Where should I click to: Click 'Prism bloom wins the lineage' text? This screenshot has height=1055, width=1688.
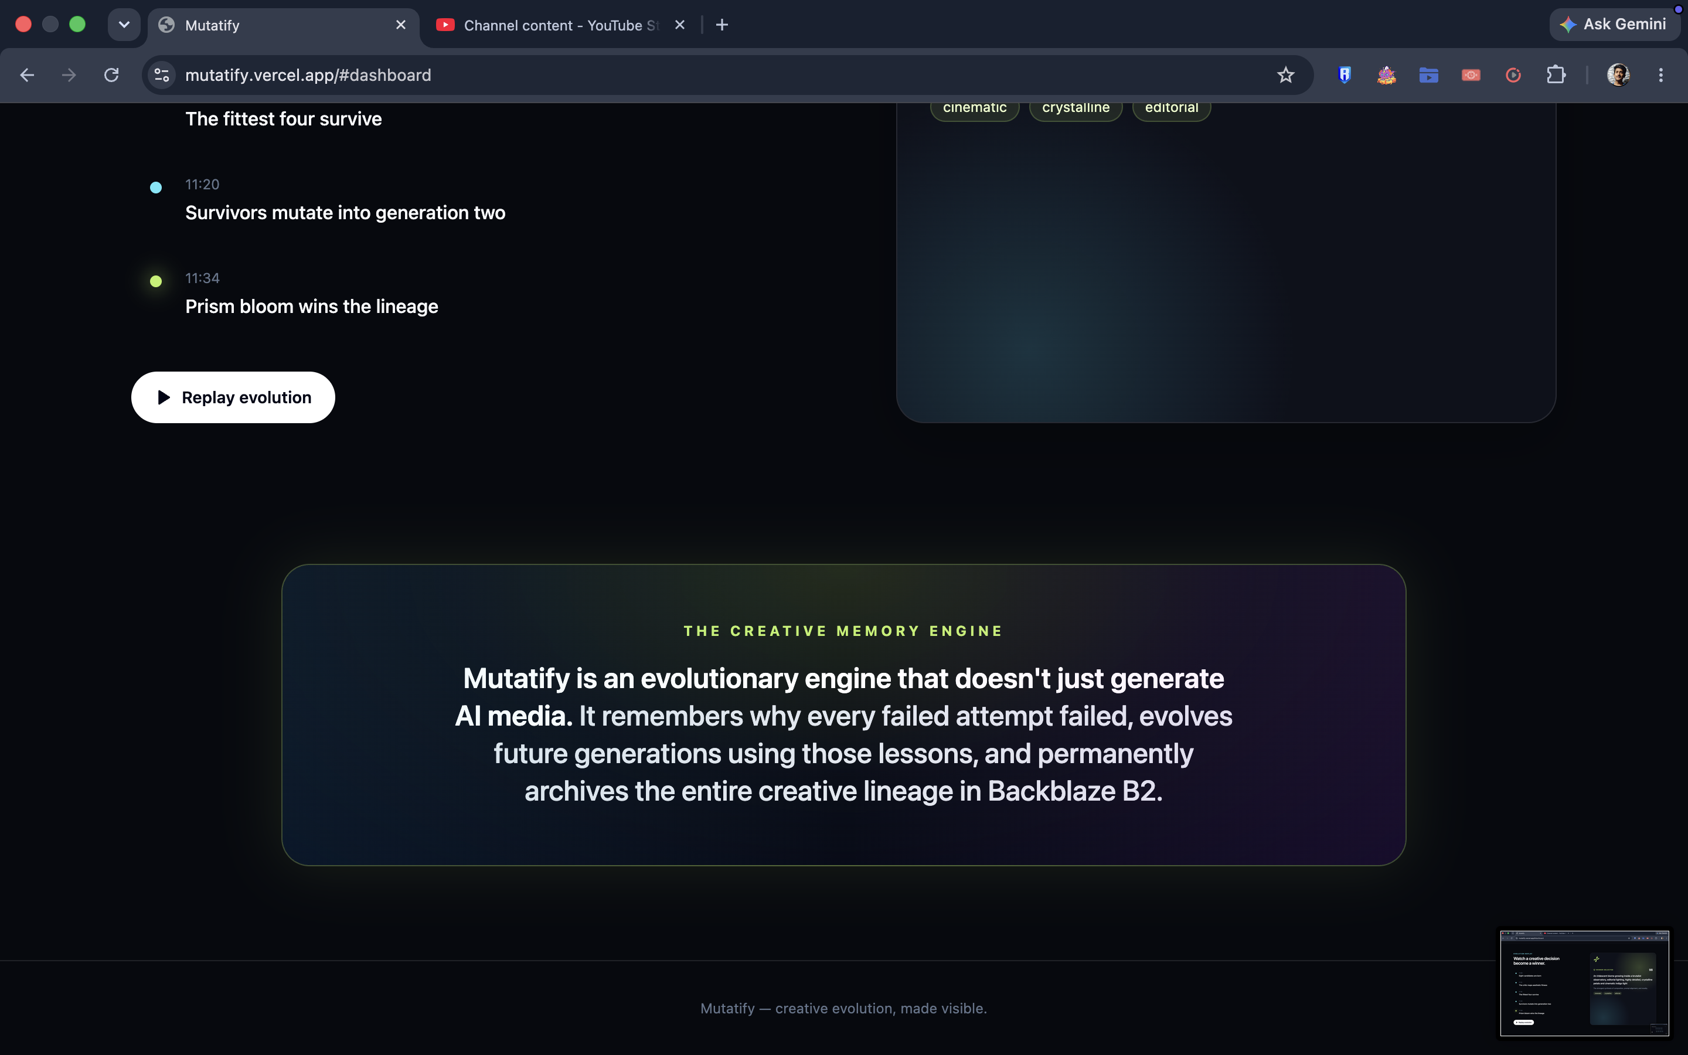[312, 307]
